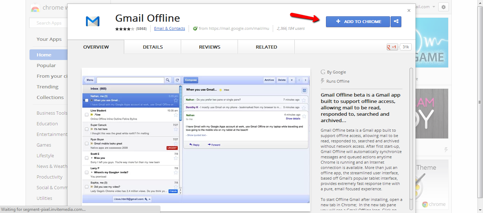Open the Business Tools category

(52, 113)
